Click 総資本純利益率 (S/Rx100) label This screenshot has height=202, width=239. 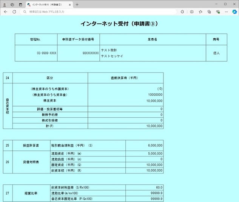[70, 187]
